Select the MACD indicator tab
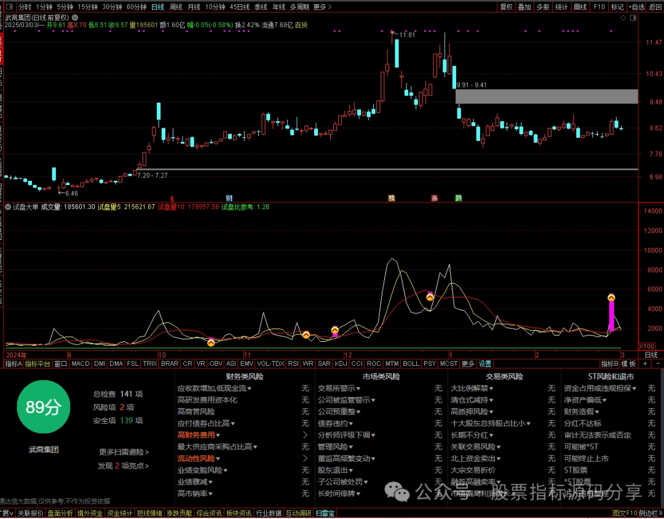Viewport: 664px width, 519px height. click(81, 364)
